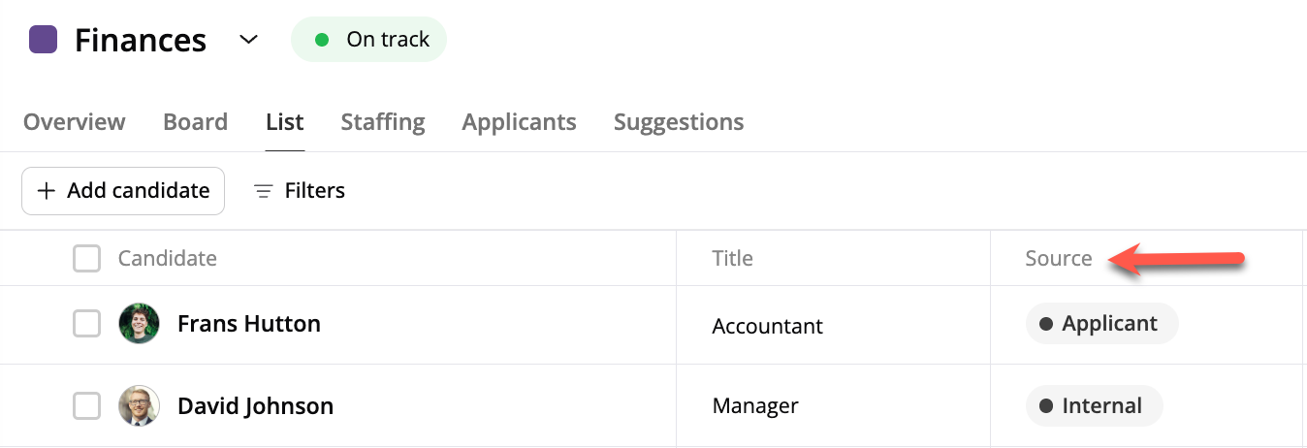Open the On track status selector
1307x448 pixels.
(369, 40)
